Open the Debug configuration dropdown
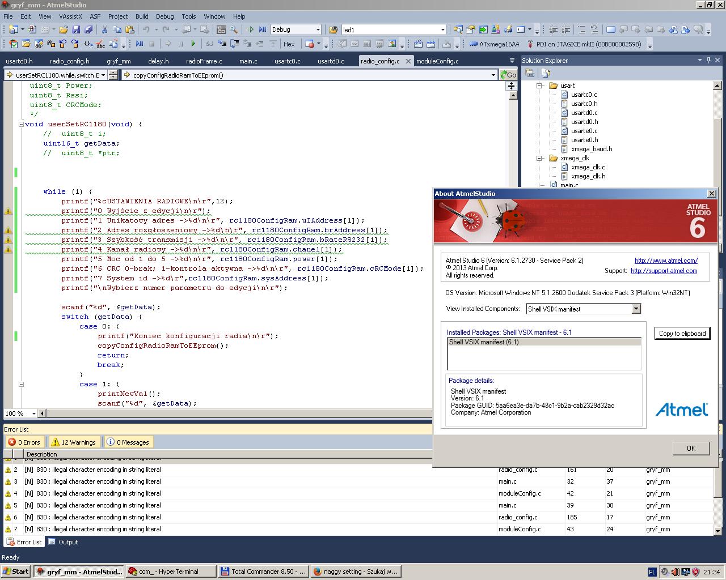The image size is (726, 580). pos(317,29)
